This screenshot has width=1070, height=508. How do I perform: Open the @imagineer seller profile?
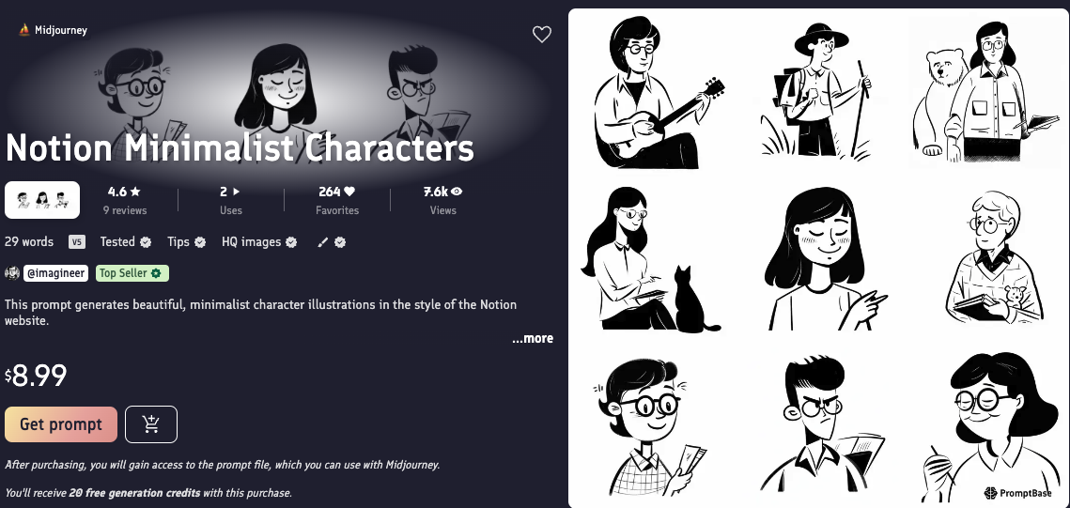click(56, 273)
